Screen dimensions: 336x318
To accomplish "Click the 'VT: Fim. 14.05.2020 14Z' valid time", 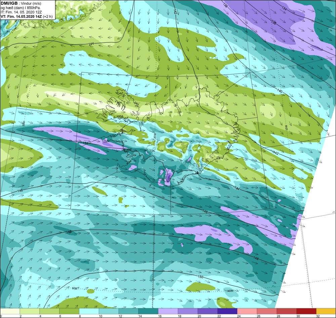I will (21, 16).
